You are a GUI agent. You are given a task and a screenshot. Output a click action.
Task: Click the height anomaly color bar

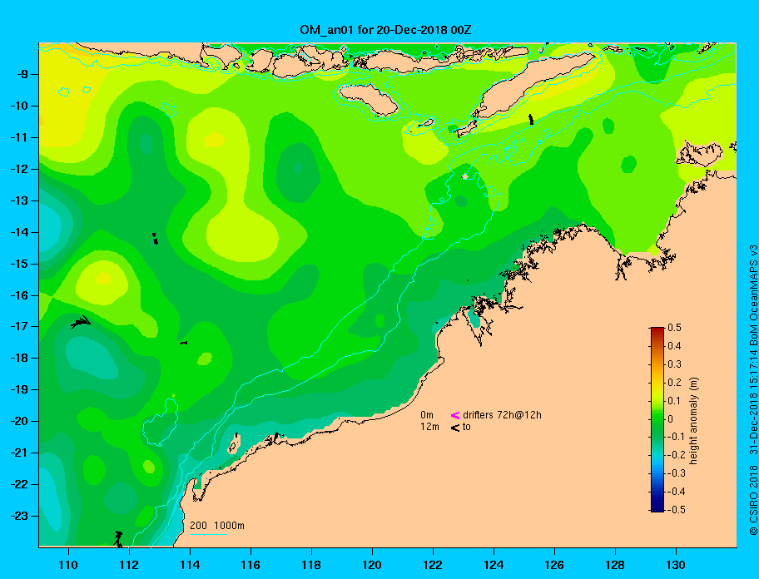(x=657, y=419)
